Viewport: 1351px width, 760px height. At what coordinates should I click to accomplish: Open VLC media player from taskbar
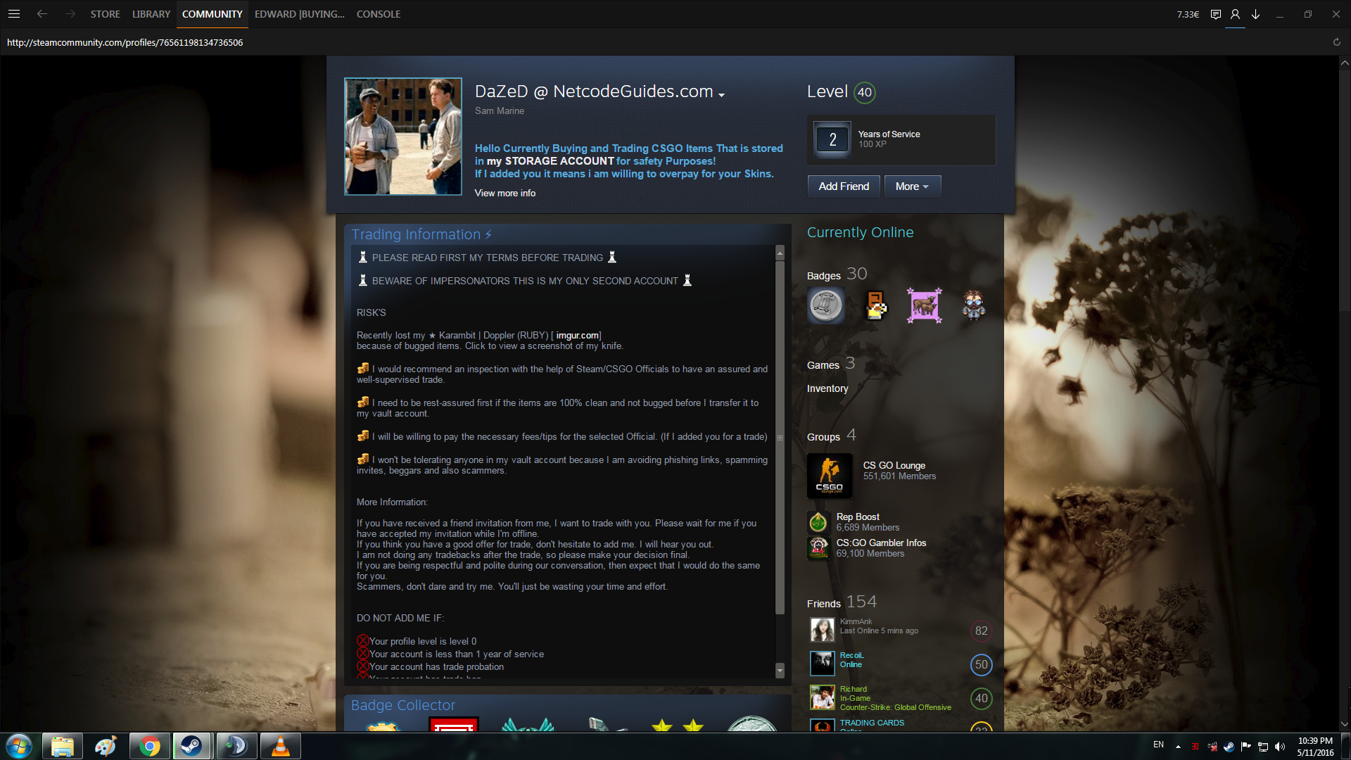(x=280, y=746)
